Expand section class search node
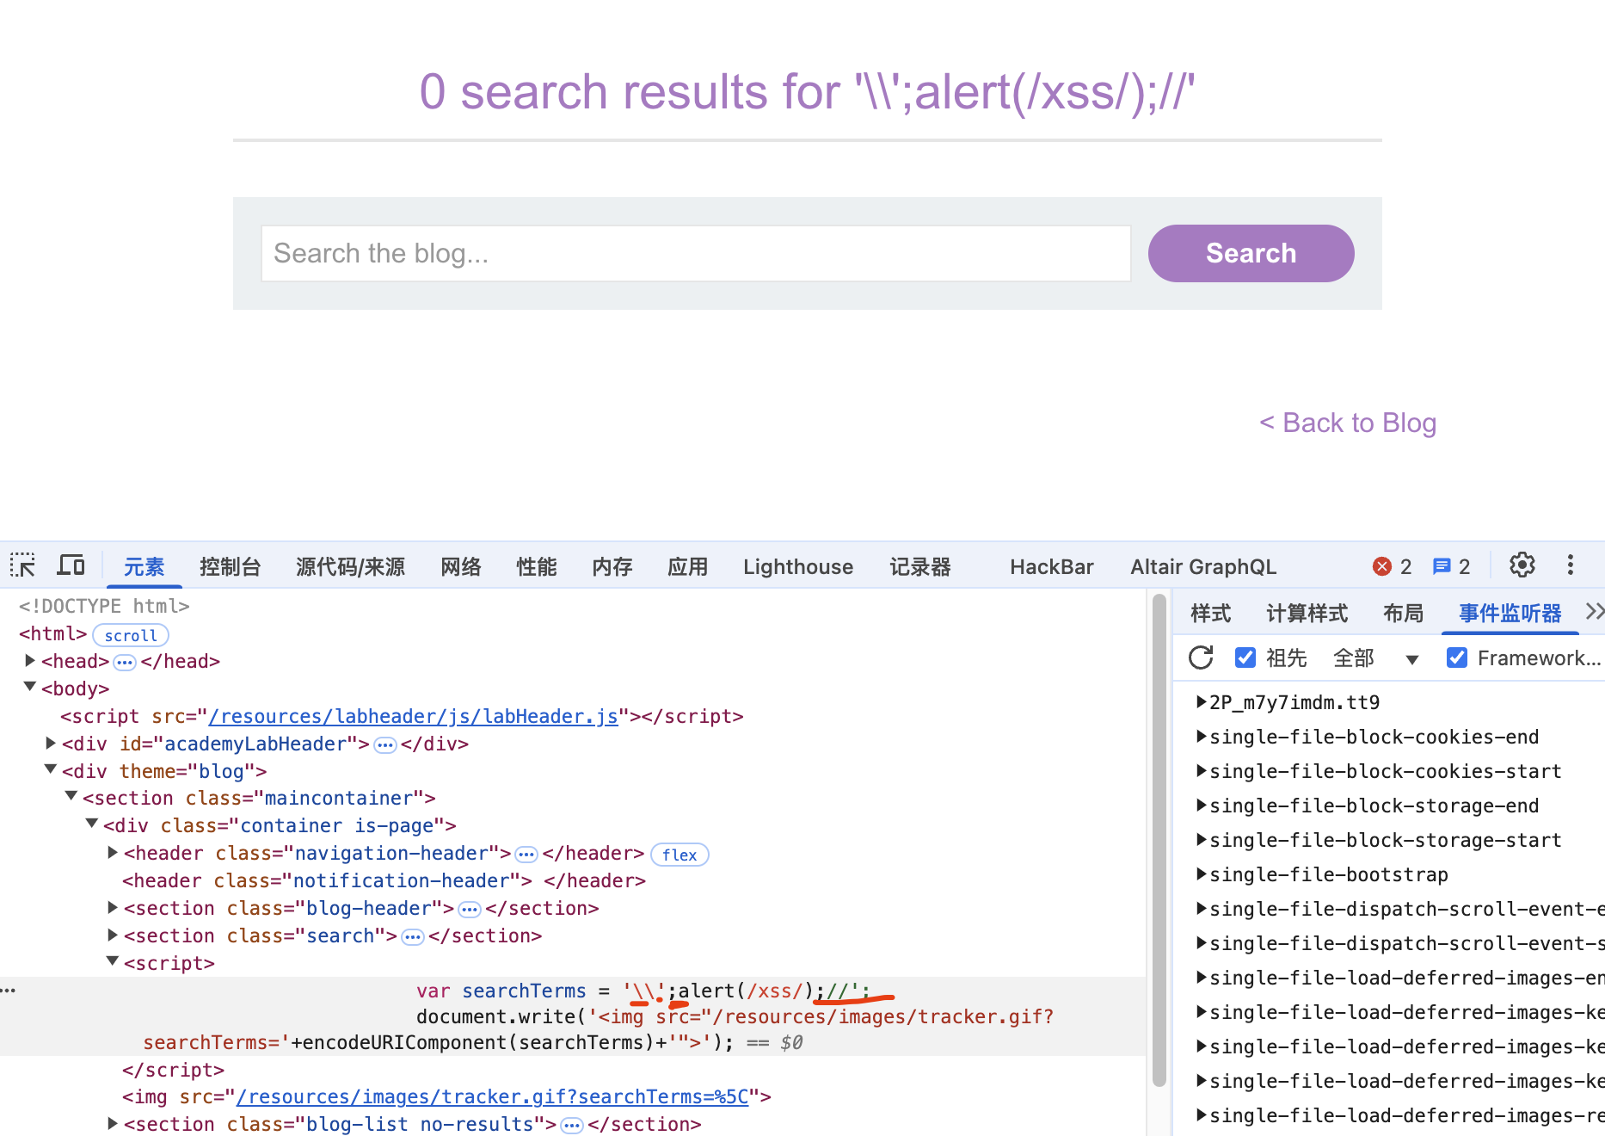The image size is (1605, 1136). point(113,935)
